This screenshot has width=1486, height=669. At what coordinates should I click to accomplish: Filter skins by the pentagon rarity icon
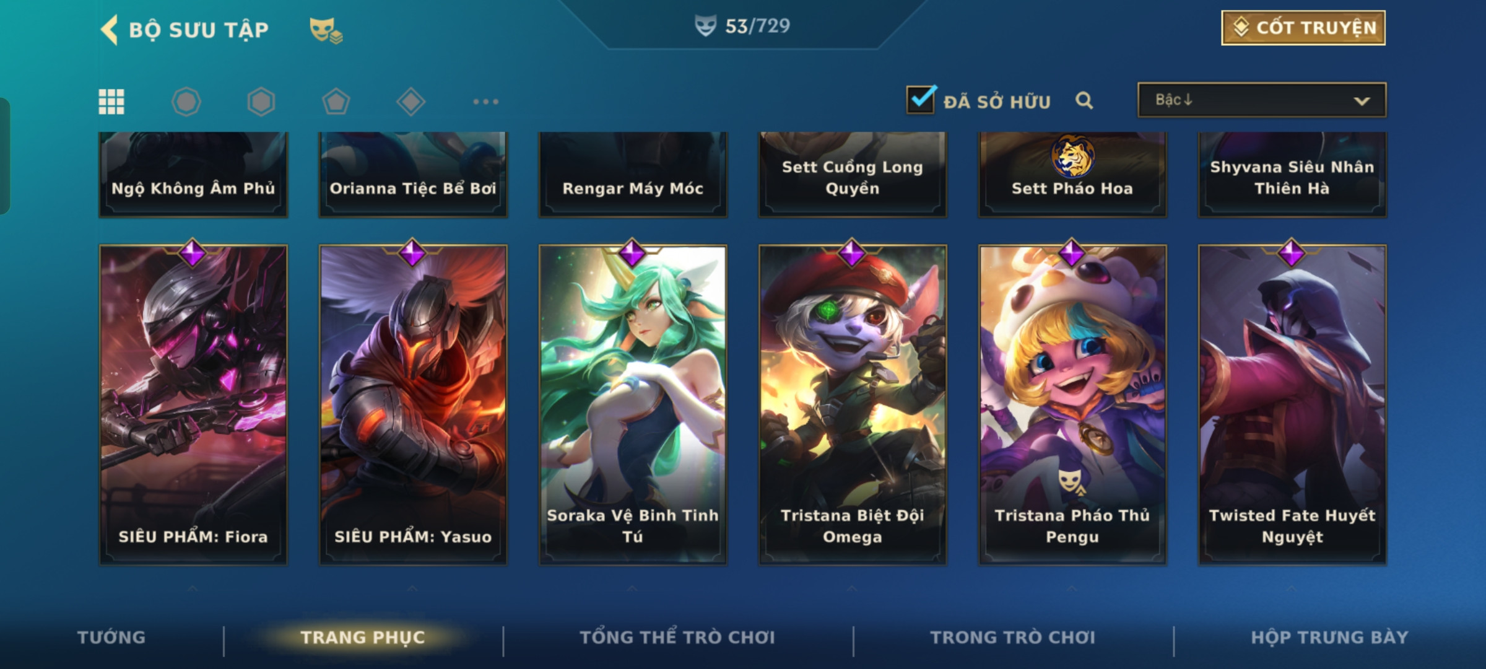point(336,102)
